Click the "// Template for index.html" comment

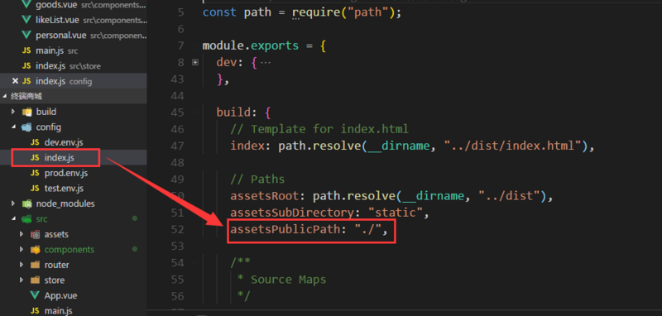tap(319, 129)
